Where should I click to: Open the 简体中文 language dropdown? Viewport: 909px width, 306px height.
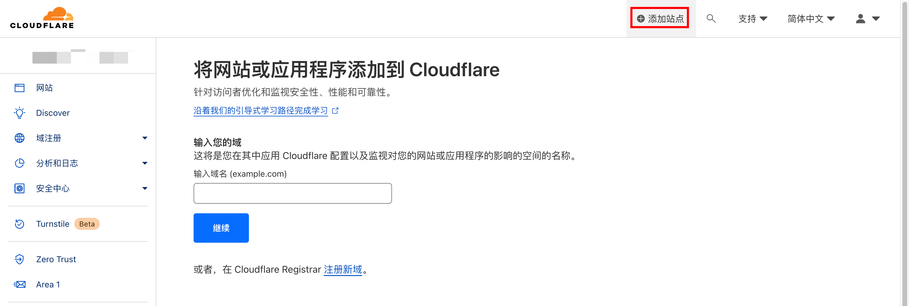pos(811,18)
